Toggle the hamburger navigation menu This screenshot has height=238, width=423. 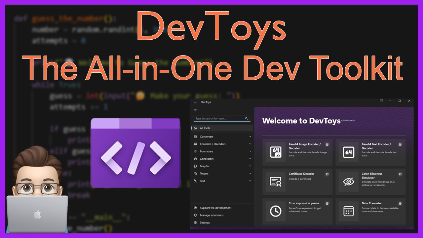[x=195, y=110]
